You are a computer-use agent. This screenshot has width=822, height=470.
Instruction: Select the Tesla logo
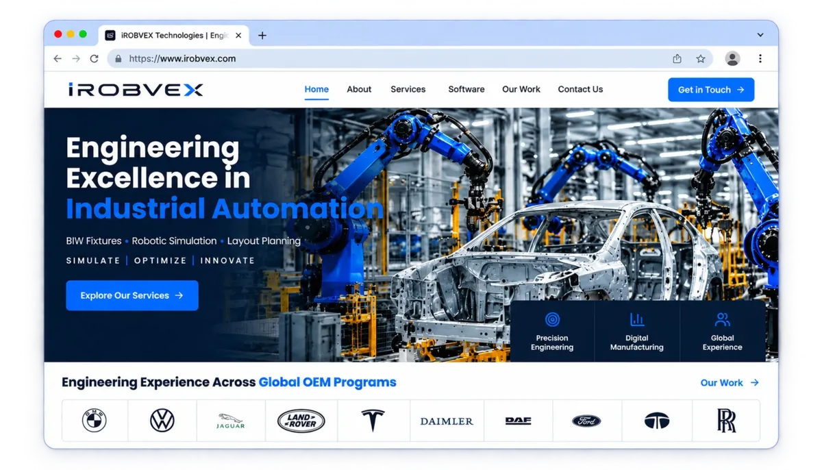tap(373, 421)
